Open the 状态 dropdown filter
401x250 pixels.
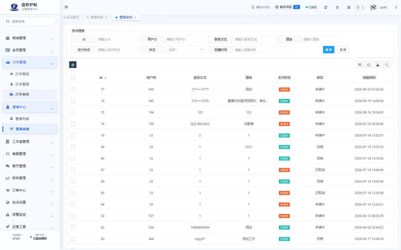coord(185,50)
